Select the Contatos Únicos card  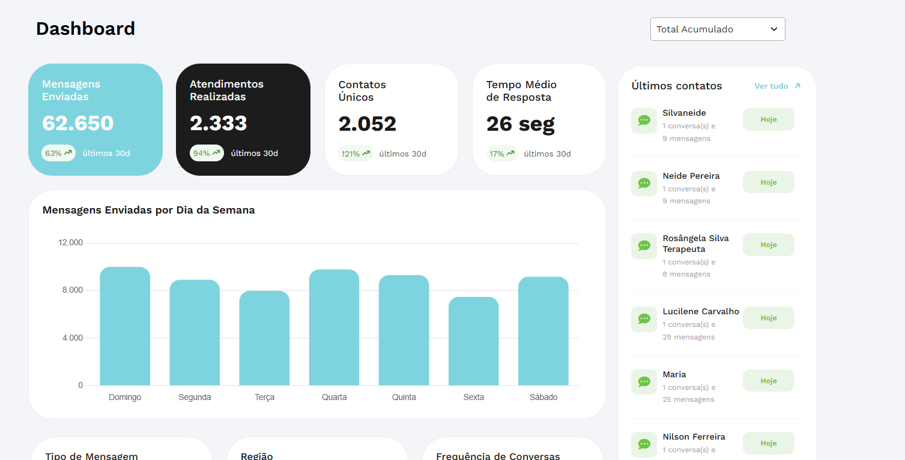pyautogui.click(x=392, y=119)
